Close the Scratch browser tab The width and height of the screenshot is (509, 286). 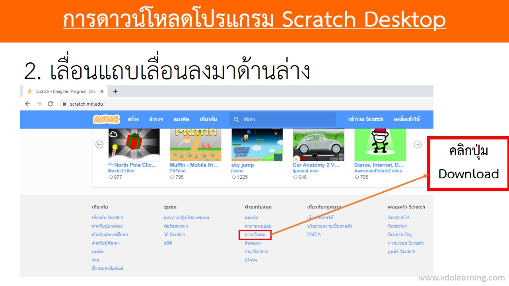[x=102, y=91]
